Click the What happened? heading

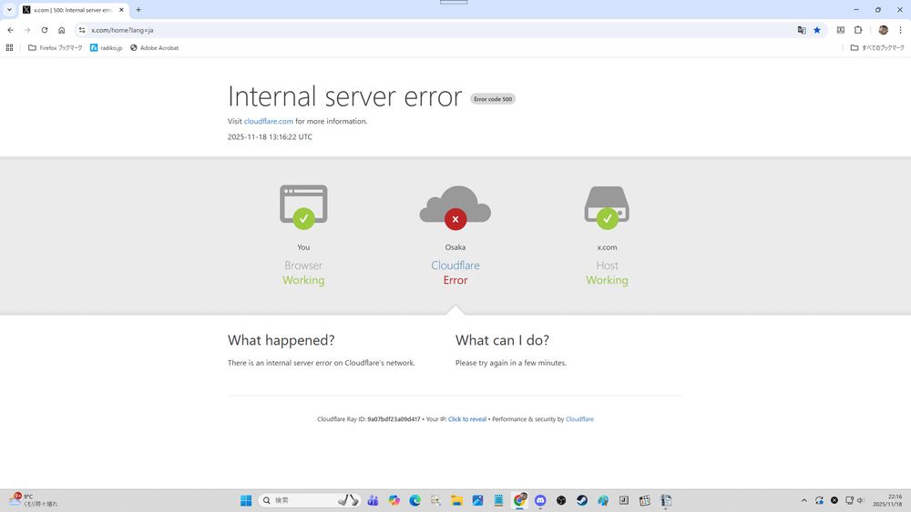[x=281, y=340]
